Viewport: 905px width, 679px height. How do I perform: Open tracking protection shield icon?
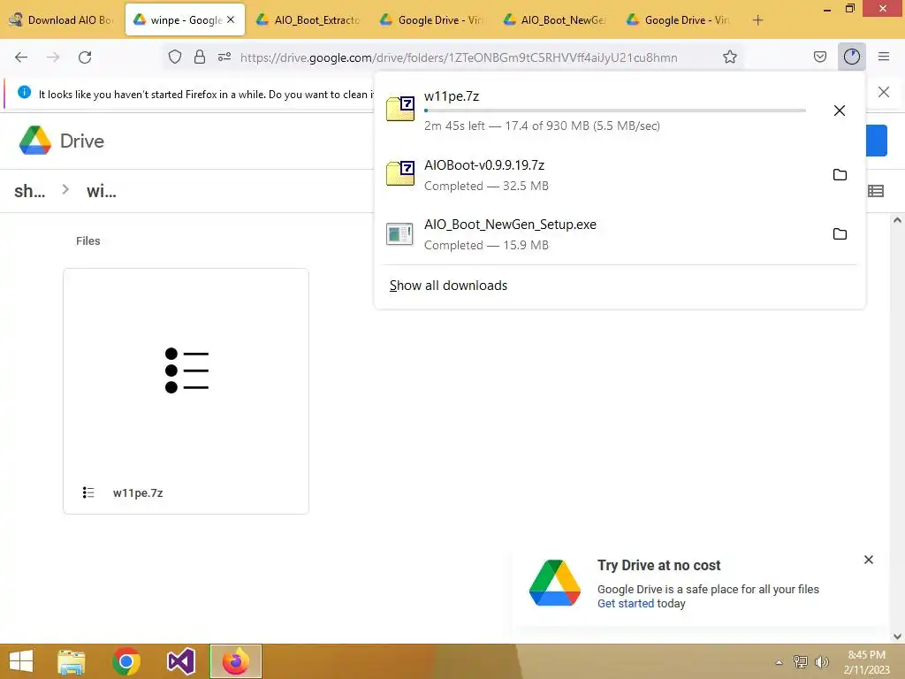175,57
